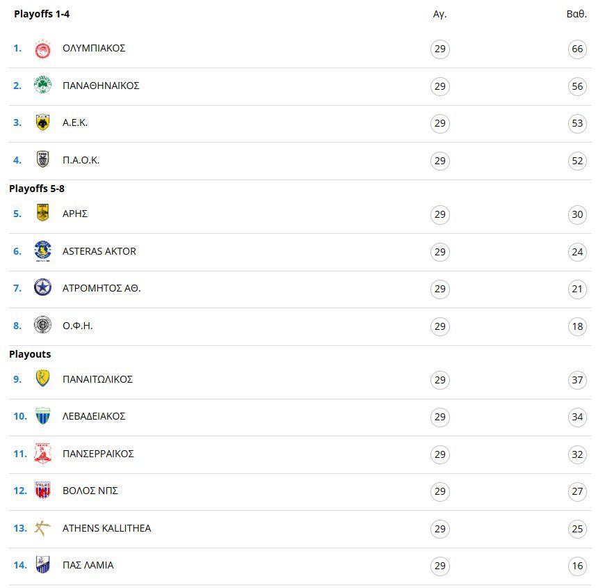The height and width of the screenshot is (588, 596).
Task: Select the Playouts section heading
Action: [30, 354]
